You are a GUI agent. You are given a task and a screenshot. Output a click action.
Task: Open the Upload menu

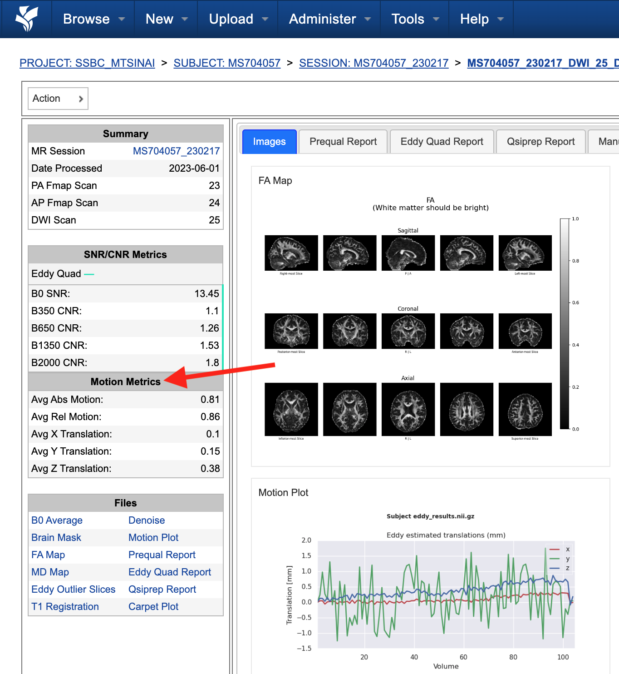[x=238, y=19]
